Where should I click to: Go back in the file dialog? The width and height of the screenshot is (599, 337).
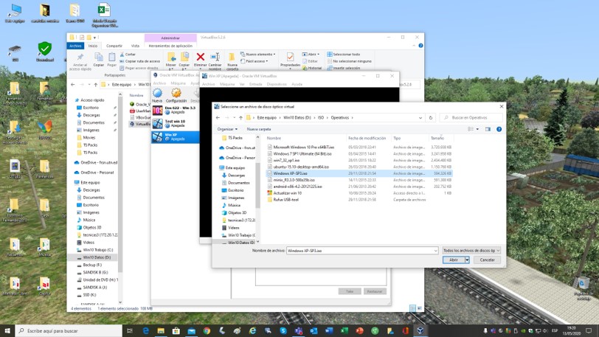click(x=218, y=118)
